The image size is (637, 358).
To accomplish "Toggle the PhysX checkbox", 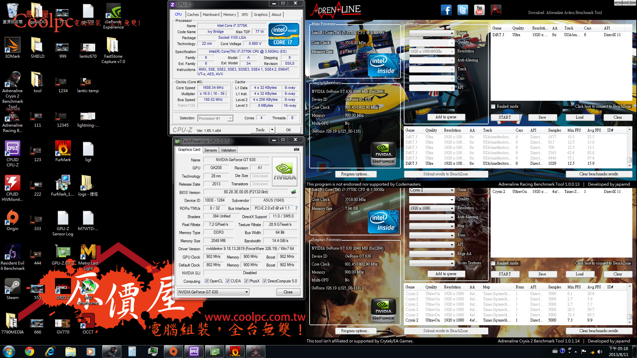I will (x=246, y=281).
